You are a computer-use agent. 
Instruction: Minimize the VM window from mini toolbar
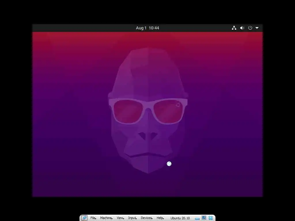coord(197,219)
